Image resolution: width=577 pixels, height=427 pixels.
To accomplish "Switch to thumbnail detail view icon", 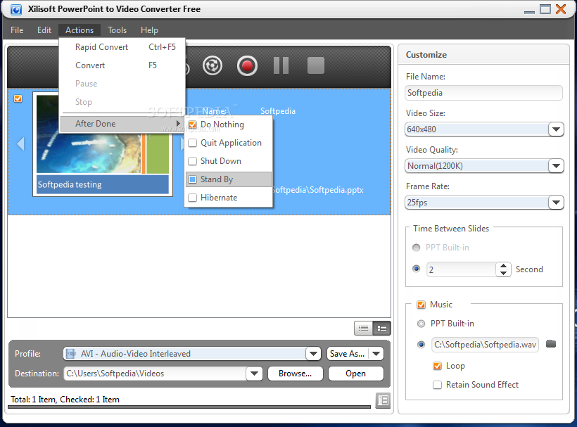I will tap(382, 328).
